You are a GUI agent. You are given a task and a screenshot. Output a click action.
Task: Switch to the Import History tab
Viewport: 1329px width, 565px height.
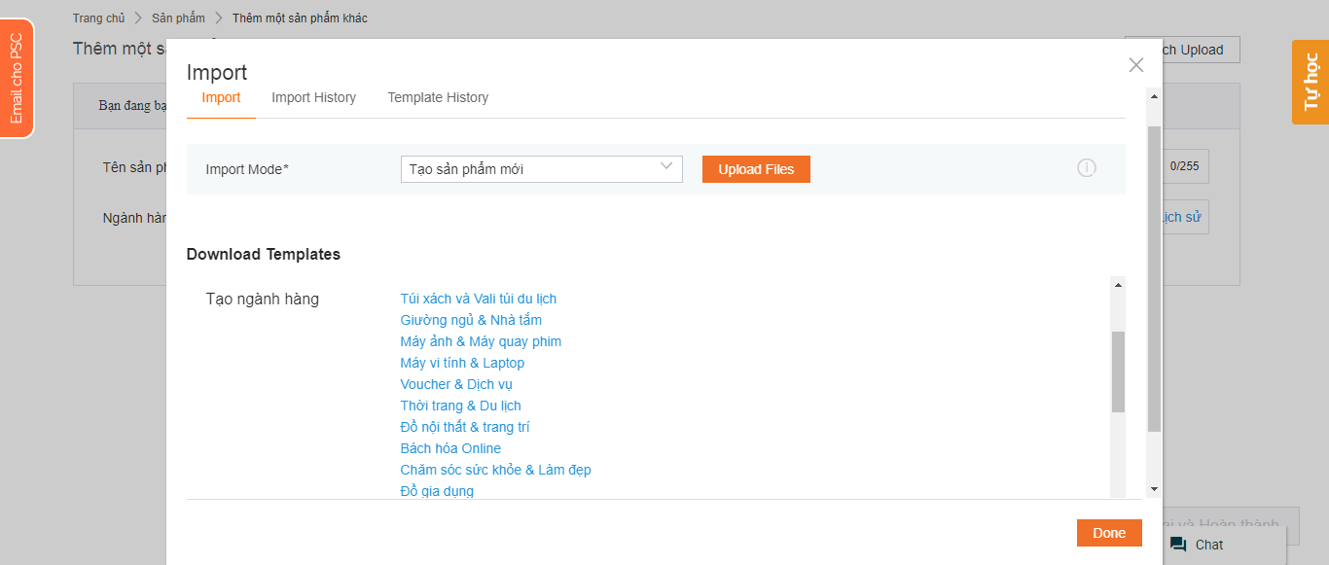coord(313,97)
